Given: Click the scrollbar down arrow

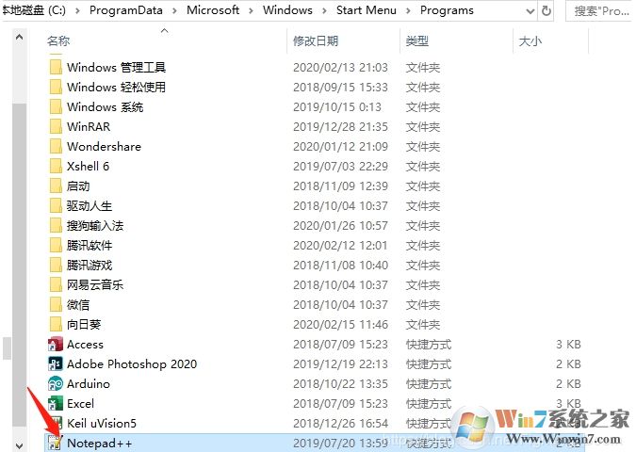Looking at the screenshot, I should 19,444.
